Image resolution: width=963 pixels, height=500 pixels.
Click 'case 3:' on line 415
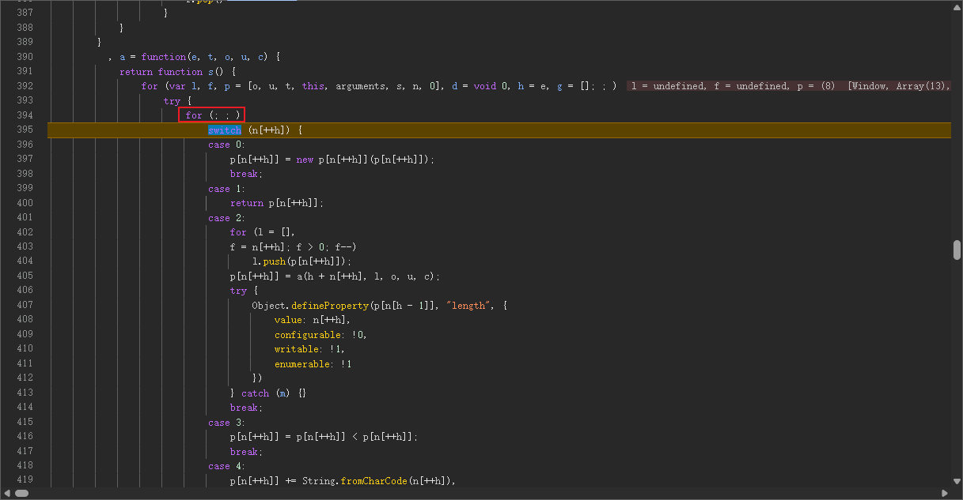(227, 423)
